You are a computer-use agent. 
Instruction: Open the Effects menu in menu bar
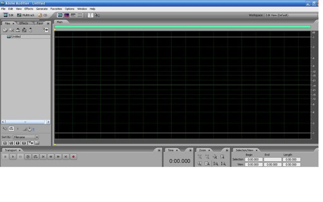29,9
